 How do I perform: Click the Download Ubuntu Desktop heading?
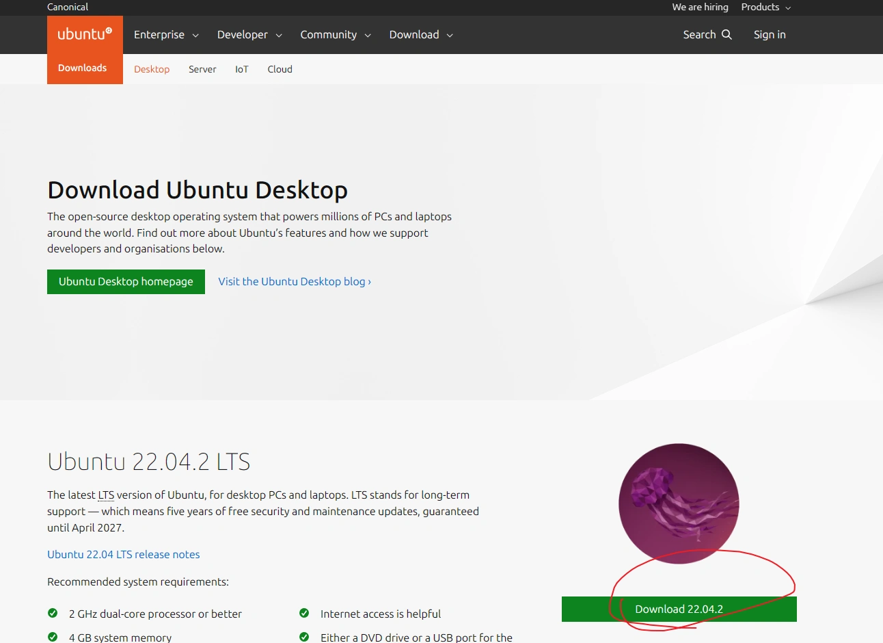198,190
